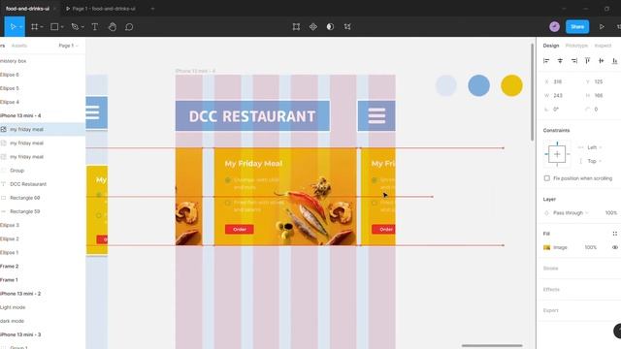Click the Crop image icon in top toolbar

coord(347,26)
